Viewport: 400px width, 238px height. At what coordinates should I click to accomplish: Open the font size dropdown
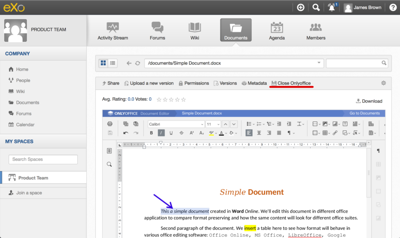218,124
